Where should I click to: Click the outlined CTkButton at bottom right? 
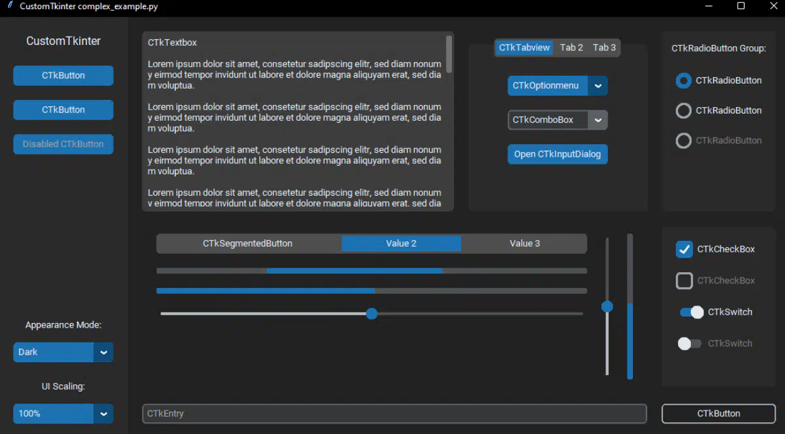click(718, 414)
